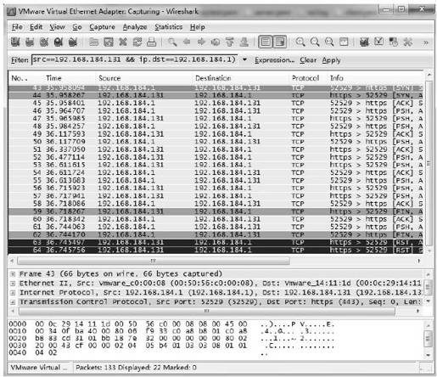This screenshot has width=437, height=377.
Task: Open the Edit menu
Action: pyautogui.click(x=36, y=27)
